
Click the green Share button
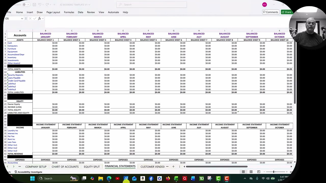pos(286,12)
